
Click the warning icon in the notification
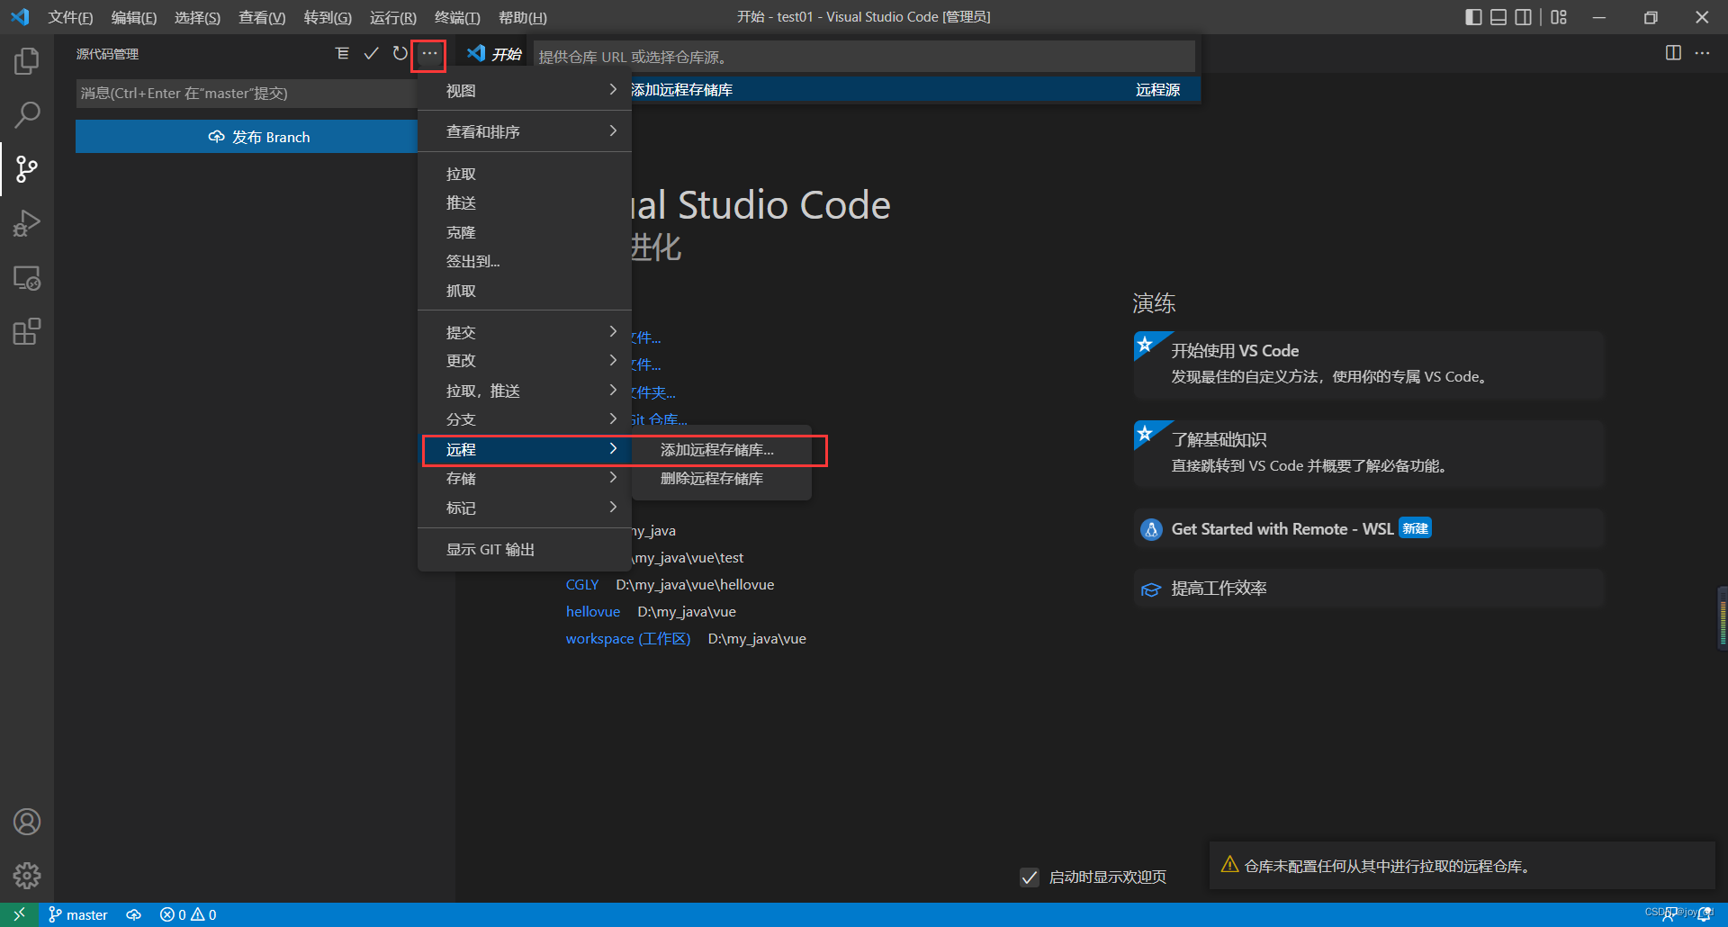point(1229,865)
